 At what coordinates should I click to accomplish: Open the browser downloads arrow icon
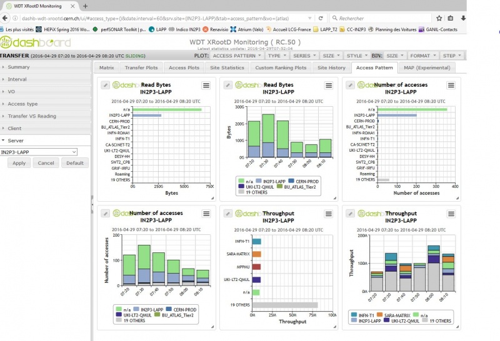[463, 18]
